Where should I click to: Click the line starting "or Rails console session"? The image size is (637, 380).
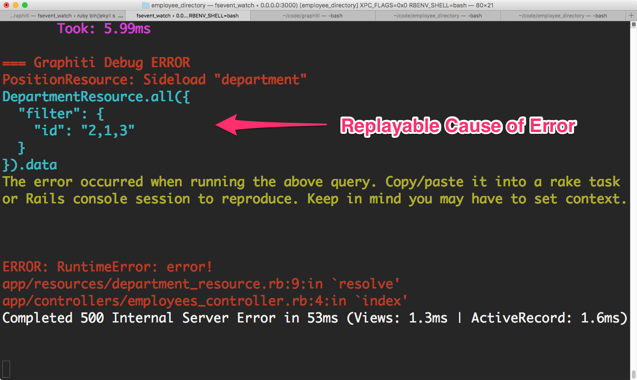(x=315, y=199)
